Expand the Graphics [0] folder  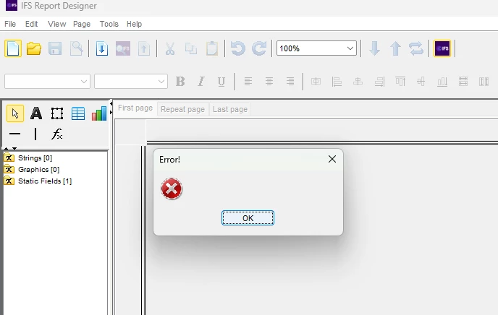point(32,169)
